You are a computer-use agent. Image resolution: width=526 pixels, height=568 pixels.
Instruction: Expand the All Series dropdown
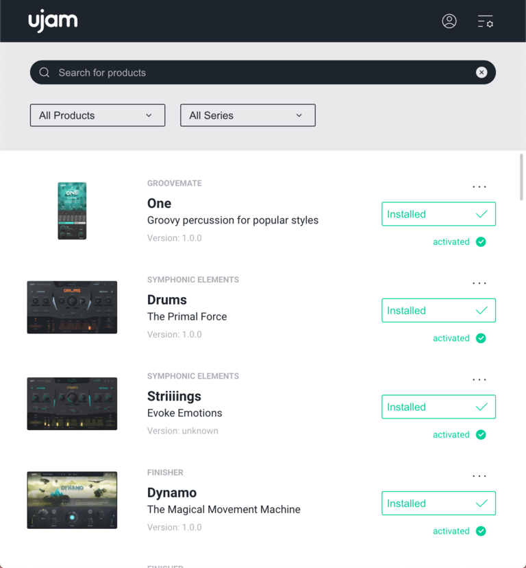point(247,115)
